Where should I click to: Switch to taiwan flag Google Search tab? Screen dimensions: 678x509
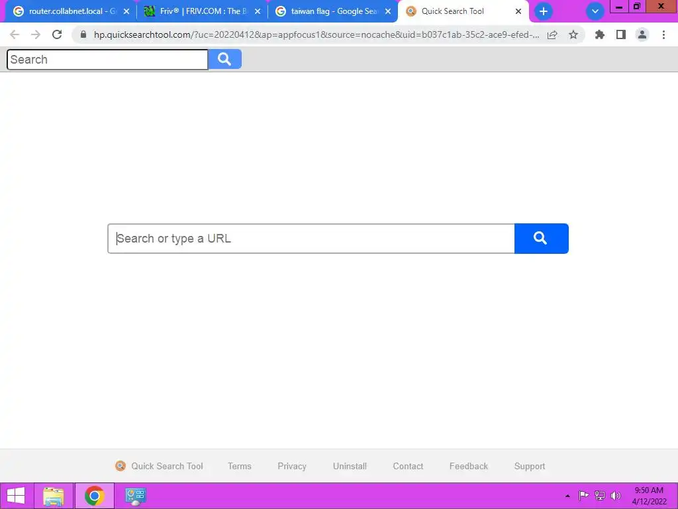coord(332,11)
